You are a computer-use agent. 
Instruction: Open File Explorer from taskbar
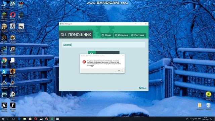25,119
